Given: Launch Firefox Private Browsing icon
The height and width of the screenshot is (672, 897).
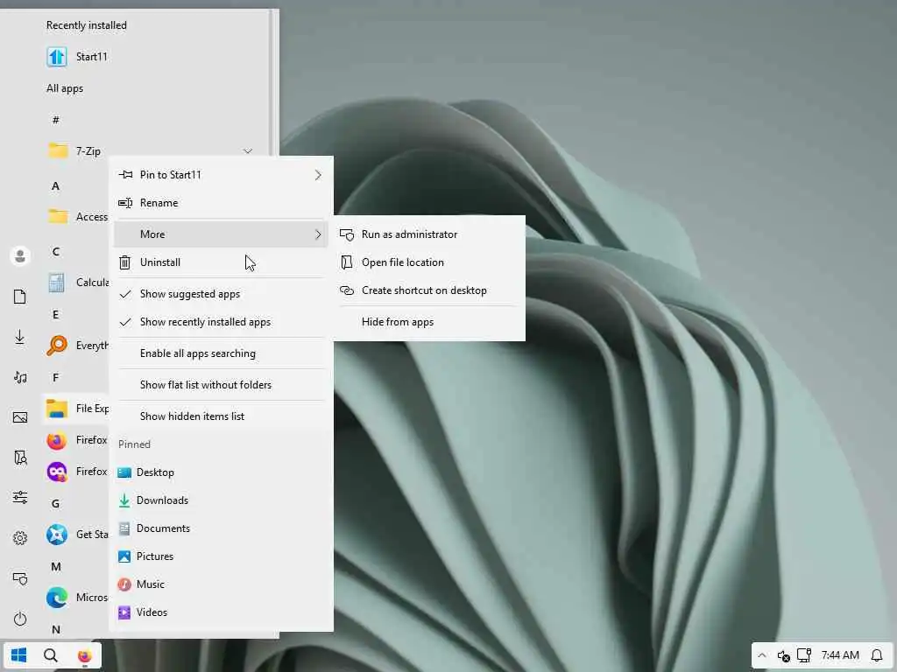Looking at the screenshot, I should [x=57, y=472].
